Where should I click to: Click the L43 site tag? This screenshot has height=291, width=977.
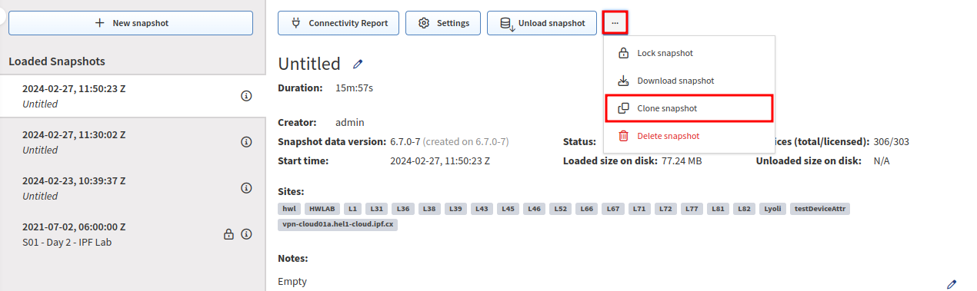pos(482,209)
